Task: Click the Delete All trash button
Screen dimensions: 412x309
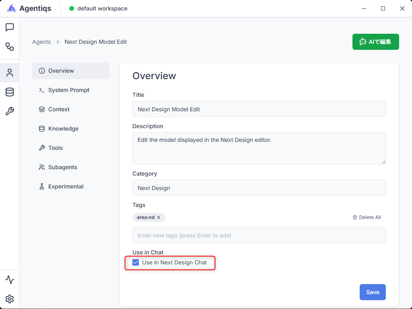Action: pyautogui.click(x=367, y=217)
